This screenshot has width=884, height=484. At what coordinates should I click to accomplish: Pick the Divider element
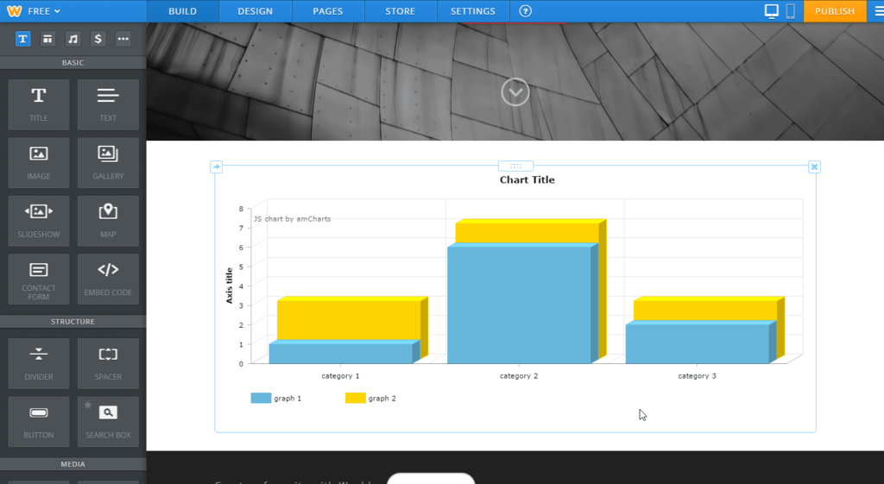(x=39, y=363)
